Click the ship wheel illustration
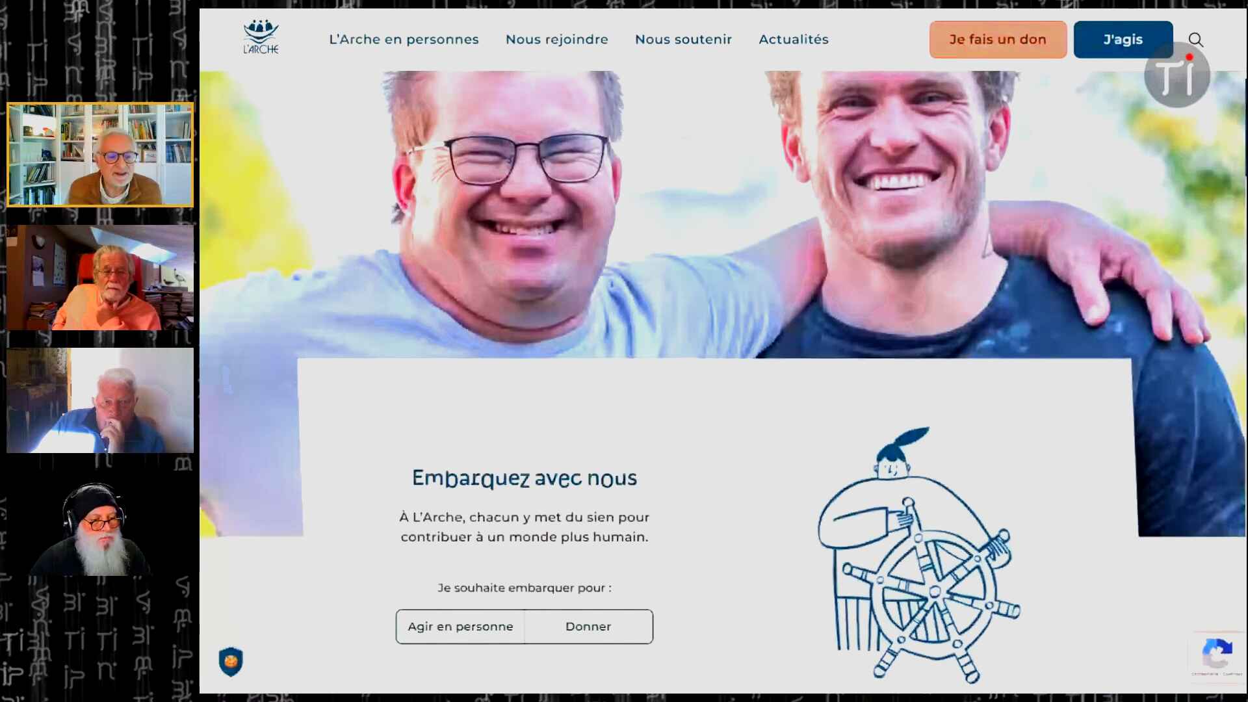Viewport: 1248px width, 702px height. (918, 556)
